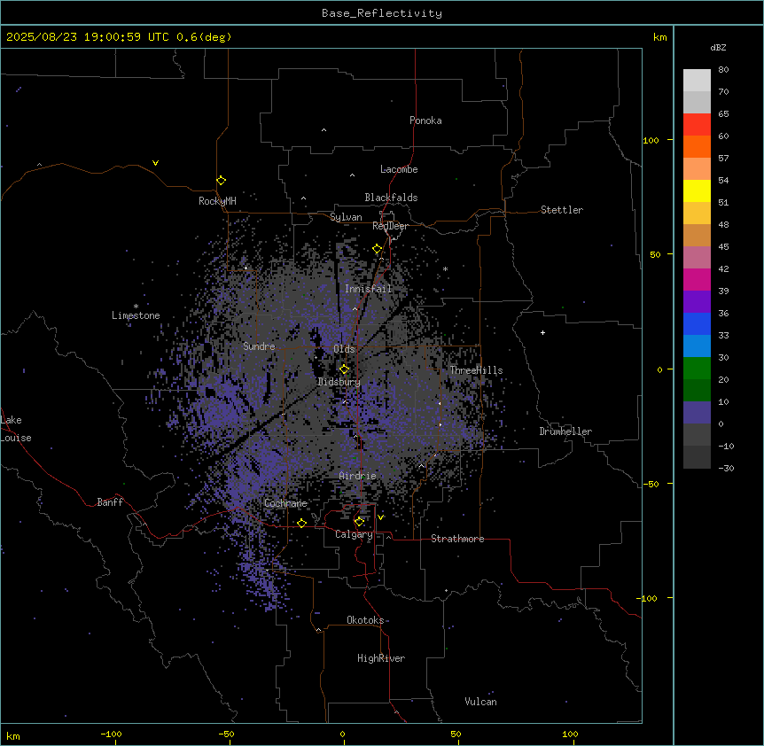This screenshot has height=746, width=764.
Task: Click the km unit label at bottom left
Action: click(x=13, y=735)
